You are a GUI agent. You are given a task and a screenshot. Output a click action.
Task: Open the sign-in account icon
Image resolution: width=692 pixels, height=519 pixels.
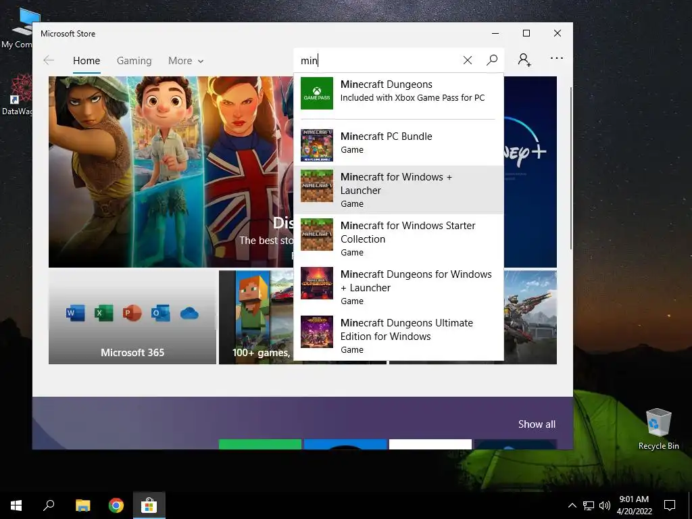tap(524, 59)
